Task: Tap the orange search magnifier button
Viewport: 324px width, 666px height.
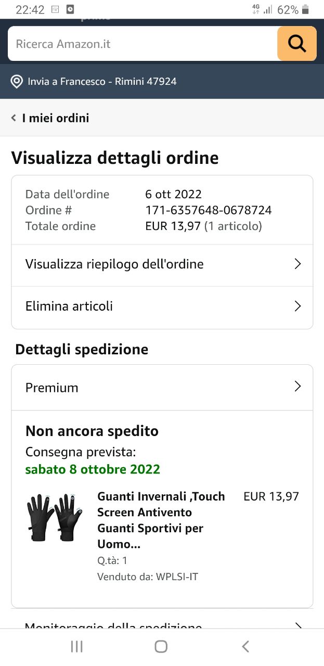Action: [296, 44]
